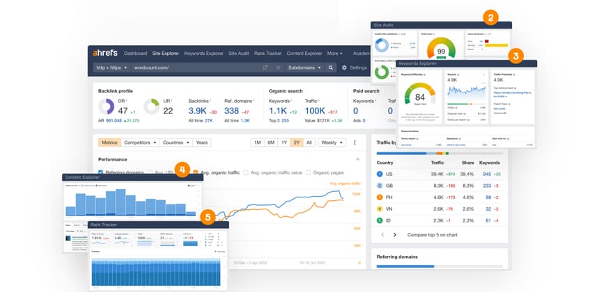This screenshot has height=292, width=606.
Task: Click the DR info icon
Action: click(126, 101)
